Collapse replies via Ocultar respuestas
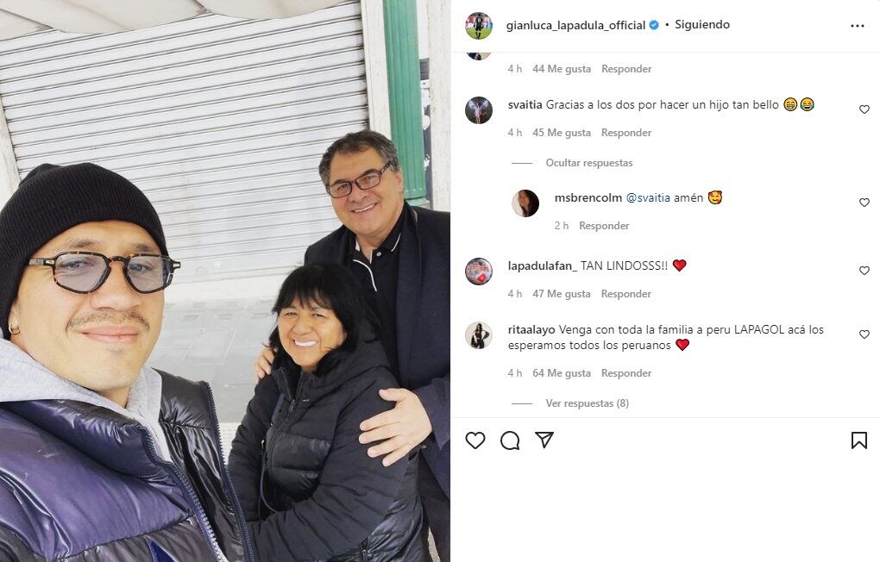The image size is (880, 562). pyautogui.click(x=588, y=163)
